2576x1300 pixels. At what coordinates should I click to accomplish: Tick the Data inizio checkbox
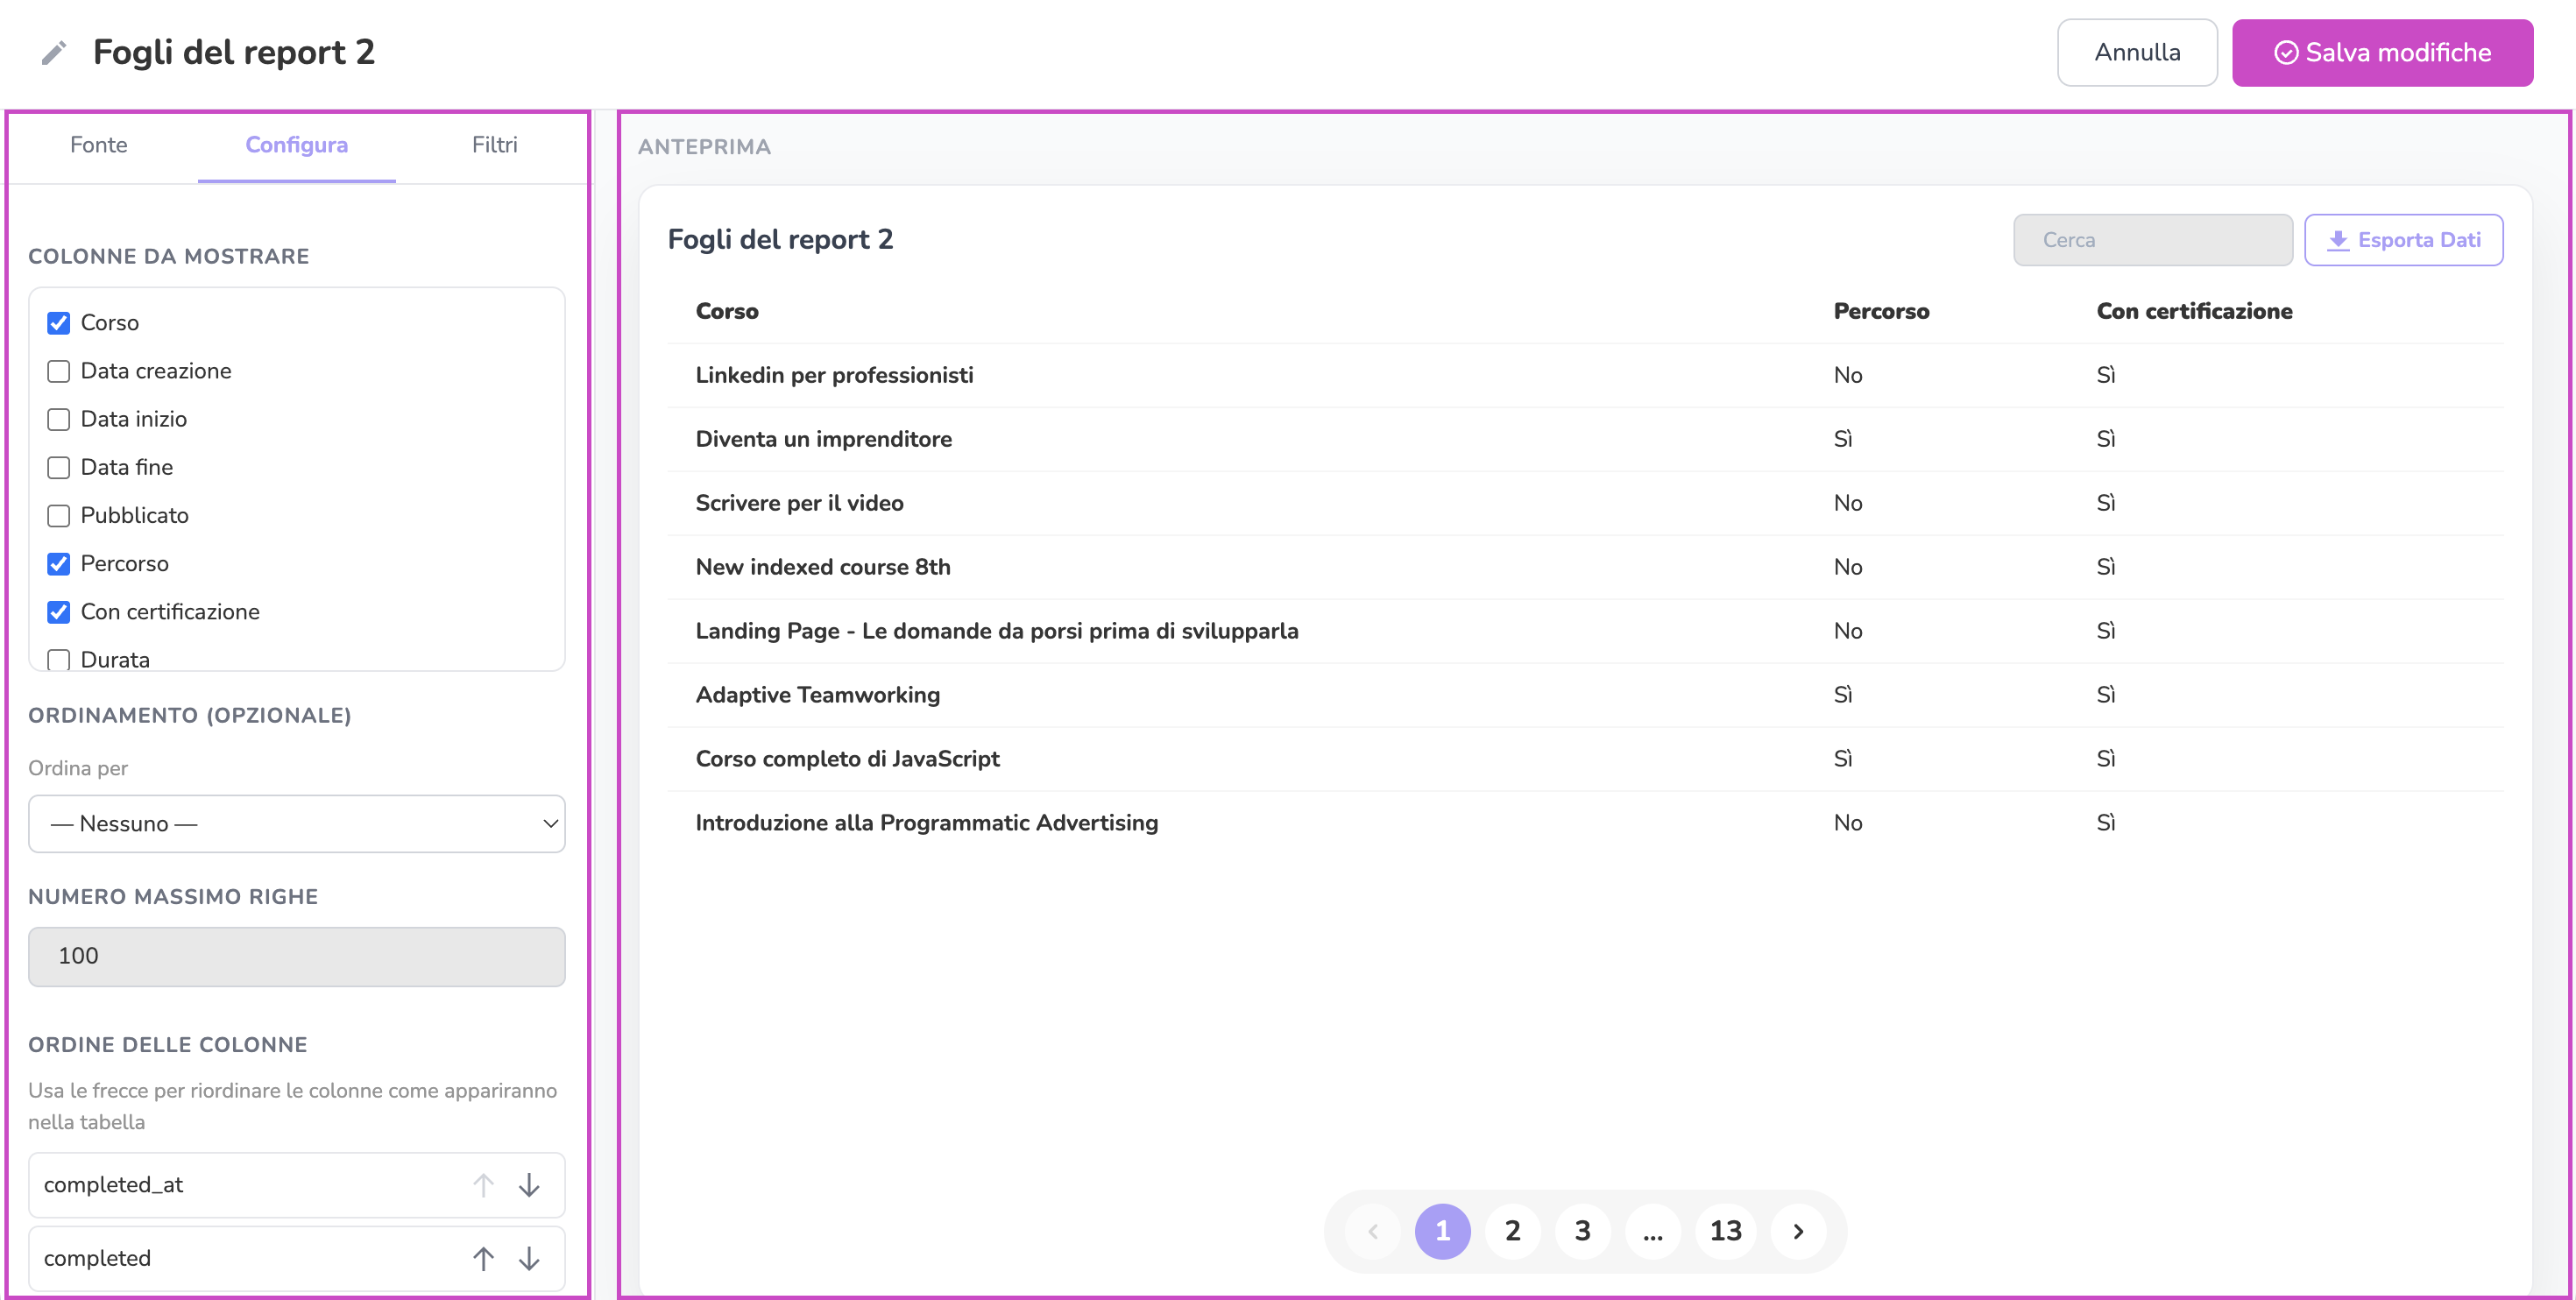[59, 419]
